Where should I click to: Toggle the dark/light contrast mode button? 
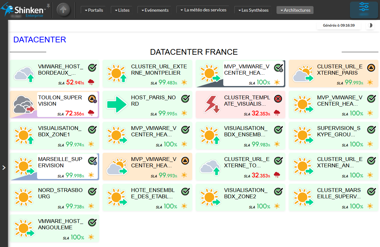coord(370,26)
